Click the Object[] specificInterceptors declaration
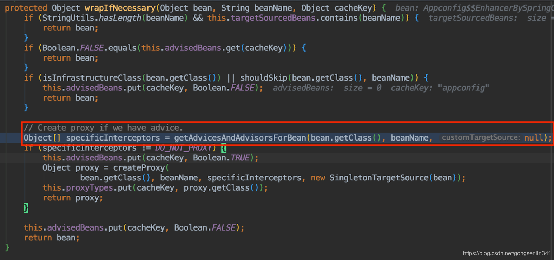 pos(92,138)
